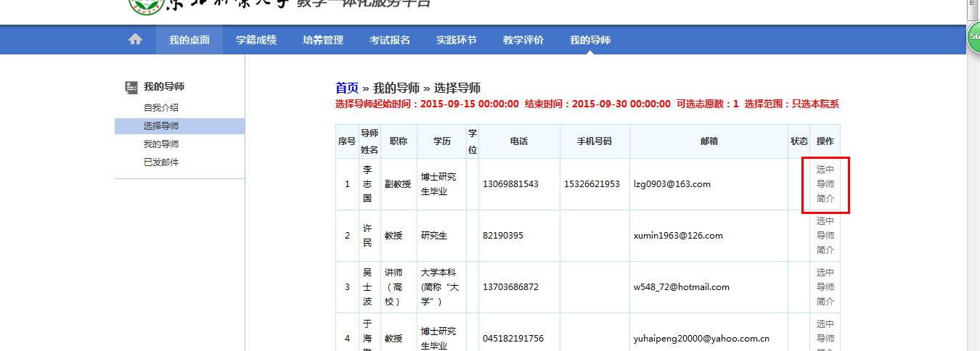Image resolution: width=980 pixels, height=351 pixels.
Task: Click the university logo at top left
Action: [146, 6]
